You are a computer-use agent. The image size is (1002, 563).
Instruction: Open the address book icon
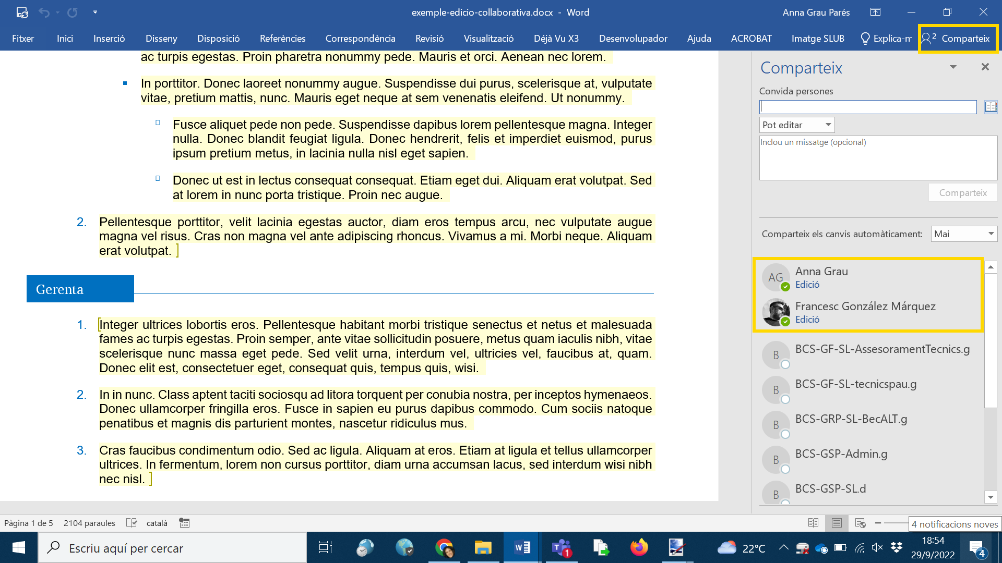coord(991,107)
